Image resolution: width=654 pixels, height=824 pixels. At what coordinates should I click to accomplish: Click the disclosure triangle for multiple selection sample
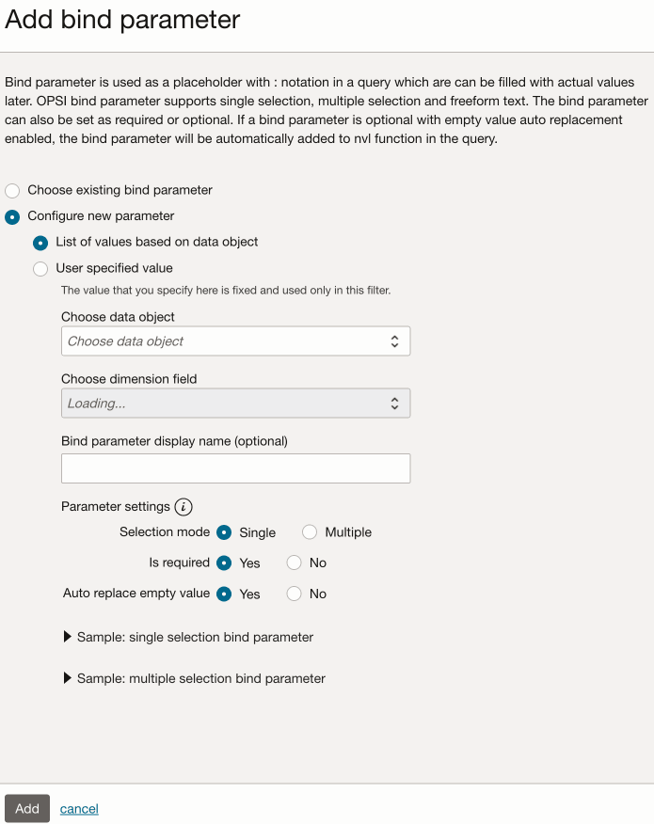coord(67,678)
